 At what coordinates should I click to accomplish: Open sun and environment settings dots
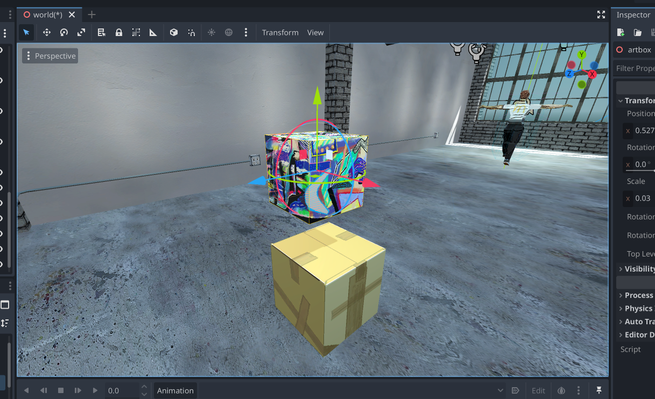(x=246, y=32)
